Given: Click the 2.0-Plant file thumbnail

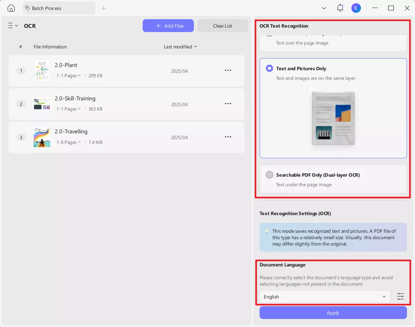Looking at the screenshot, I should point(42,71).
